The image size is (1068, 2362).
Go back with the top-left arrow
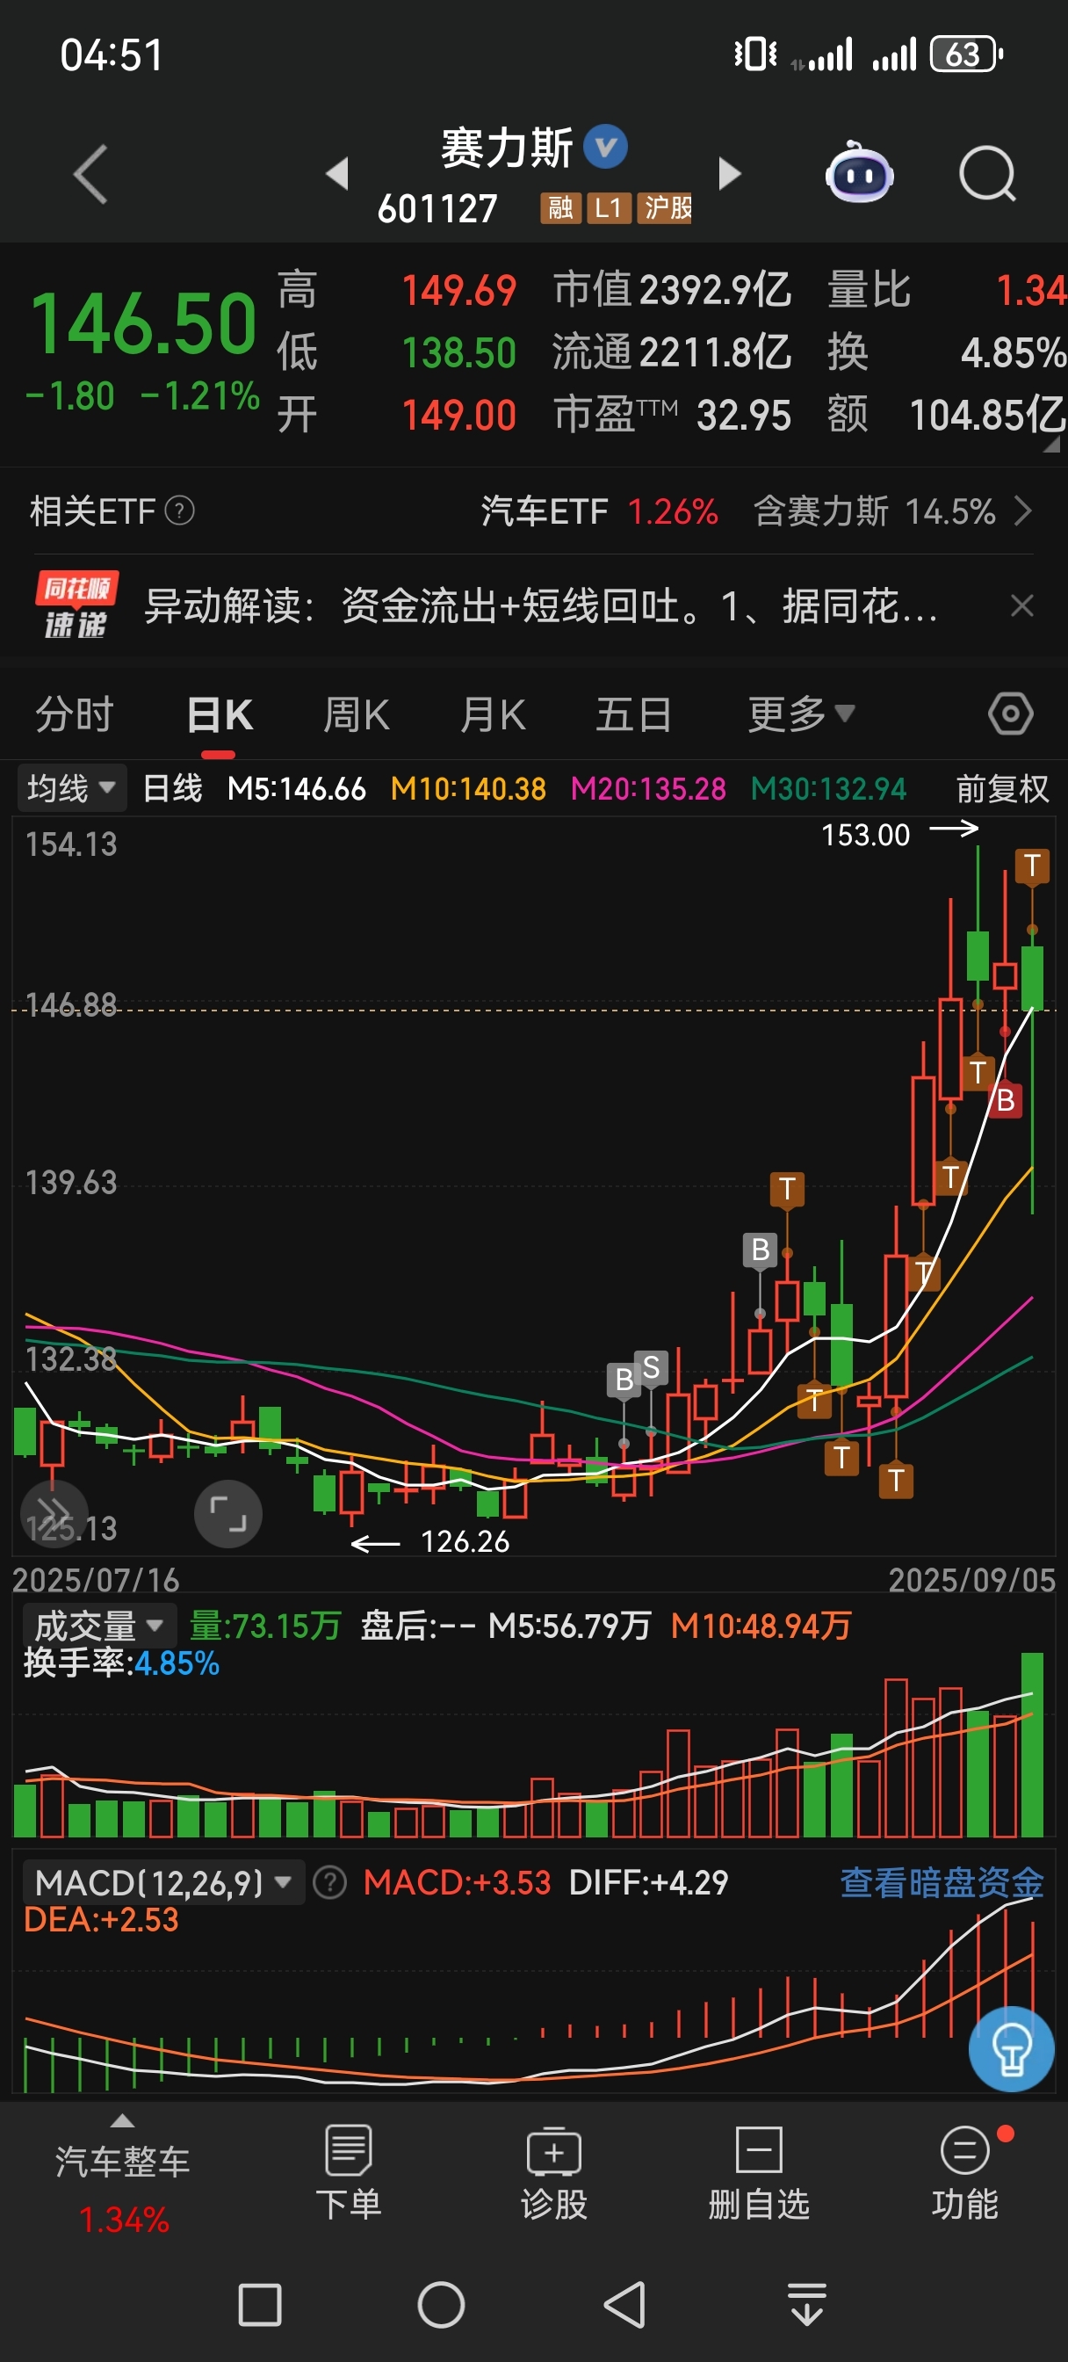coord(90,173)
